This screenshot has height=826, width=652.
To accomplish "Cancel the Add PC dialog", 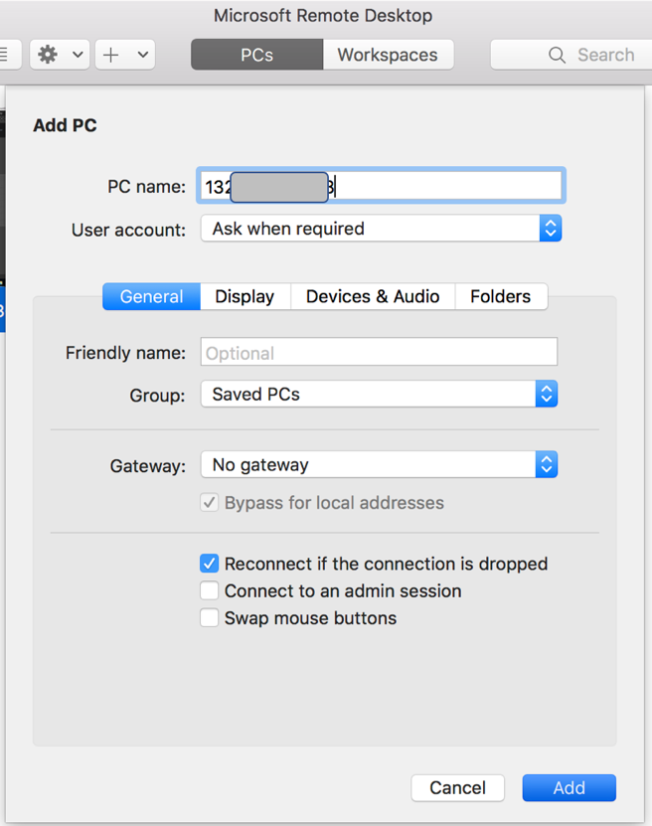I will coord(457,787).
